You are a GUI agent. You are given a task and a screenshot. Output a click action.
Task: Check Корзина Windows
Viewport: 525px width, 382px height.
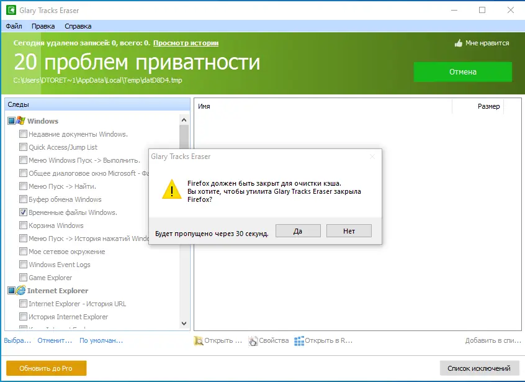[23, 225]
